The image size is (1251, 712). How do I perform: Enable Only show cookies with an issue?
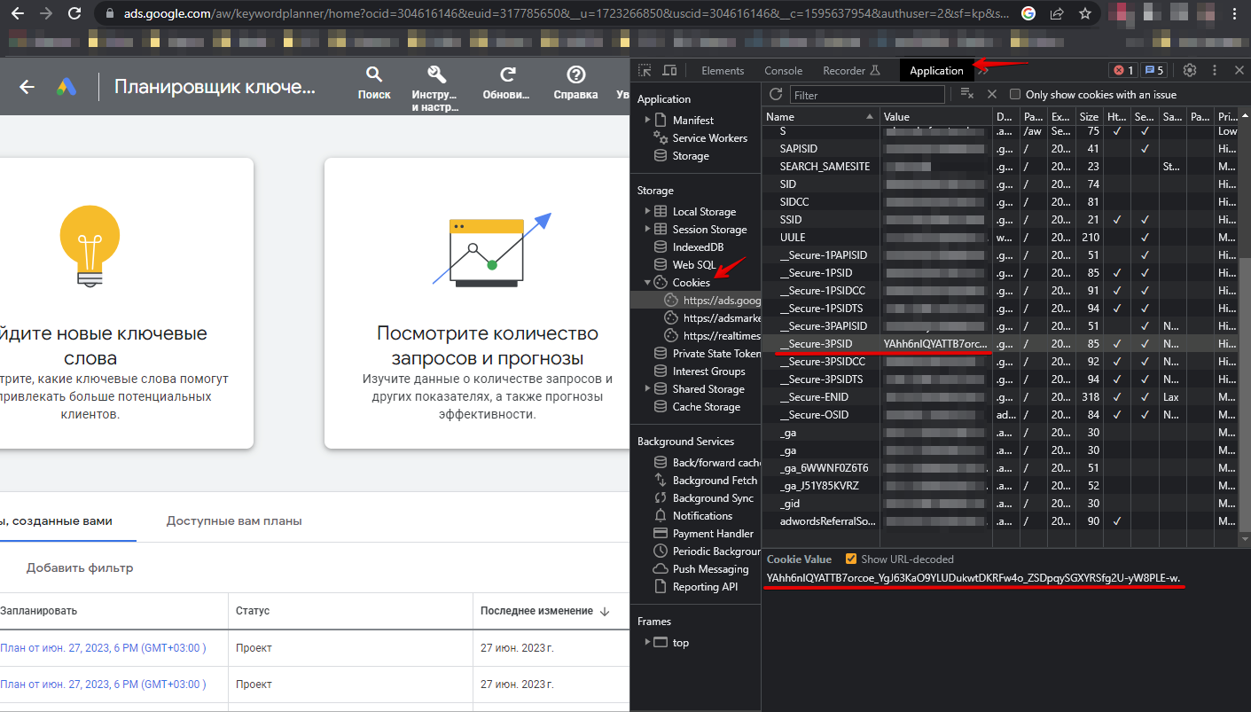(1015, 94)
